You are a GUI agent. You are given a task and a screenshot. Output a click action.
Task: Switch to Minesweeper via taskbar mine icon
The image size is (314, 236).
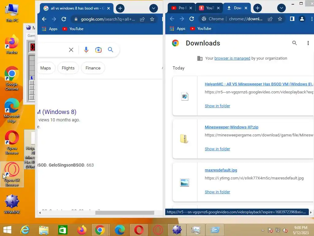177,230
